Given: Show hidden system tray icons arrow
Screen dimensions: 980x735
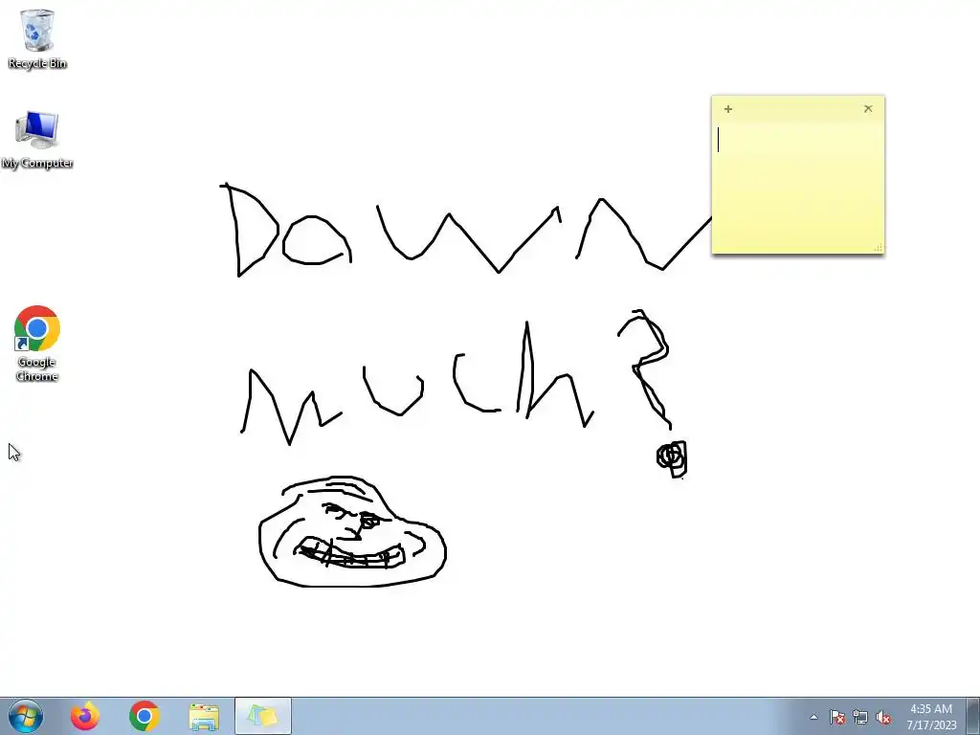Looking at the screenshot, I should (x=813, y=717).
